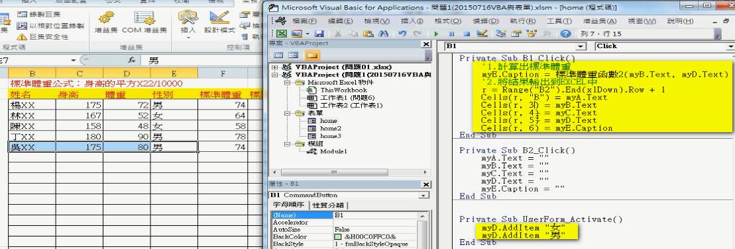
Task: Open the Name Box dropdown arrow
Action: (74, 60)
